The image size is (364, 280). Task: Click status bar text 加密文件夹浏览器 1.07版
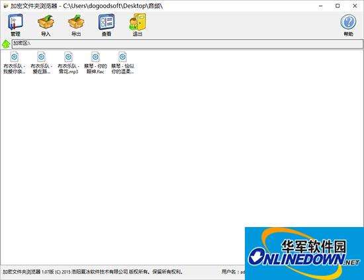coord(28,271)
